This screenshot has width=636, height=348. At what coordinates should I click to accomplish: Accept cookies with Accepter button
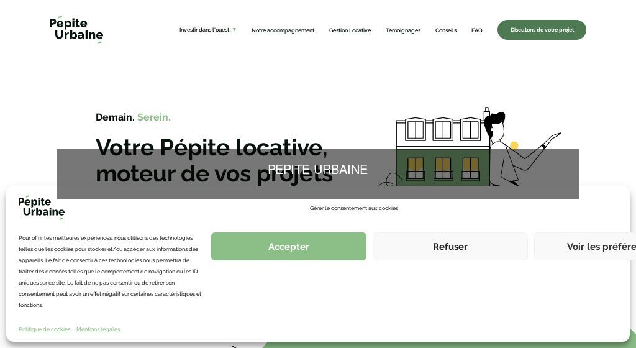point(289,246)
